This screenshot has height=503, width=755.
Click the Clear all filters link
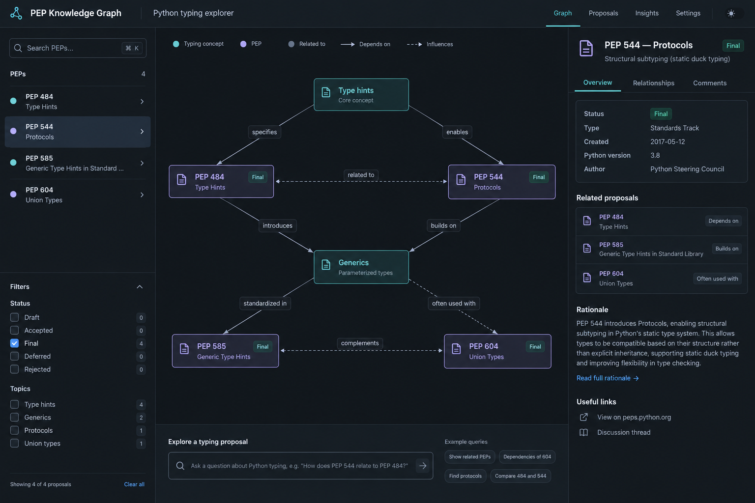pos(134,484)
